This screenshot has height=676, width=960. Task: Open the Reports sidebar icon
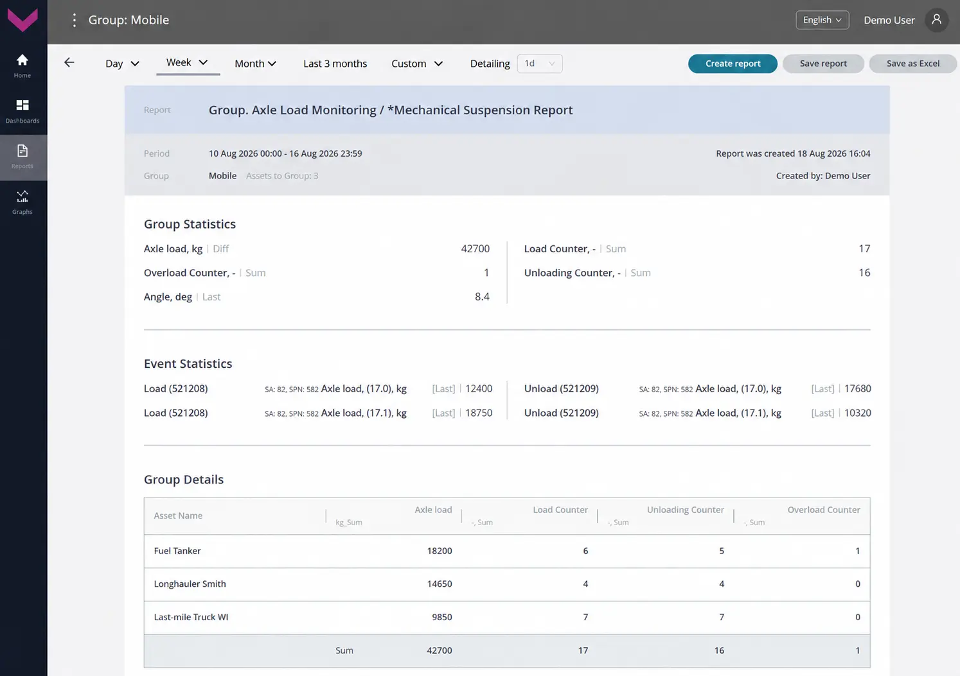click(x=22, y=157)
